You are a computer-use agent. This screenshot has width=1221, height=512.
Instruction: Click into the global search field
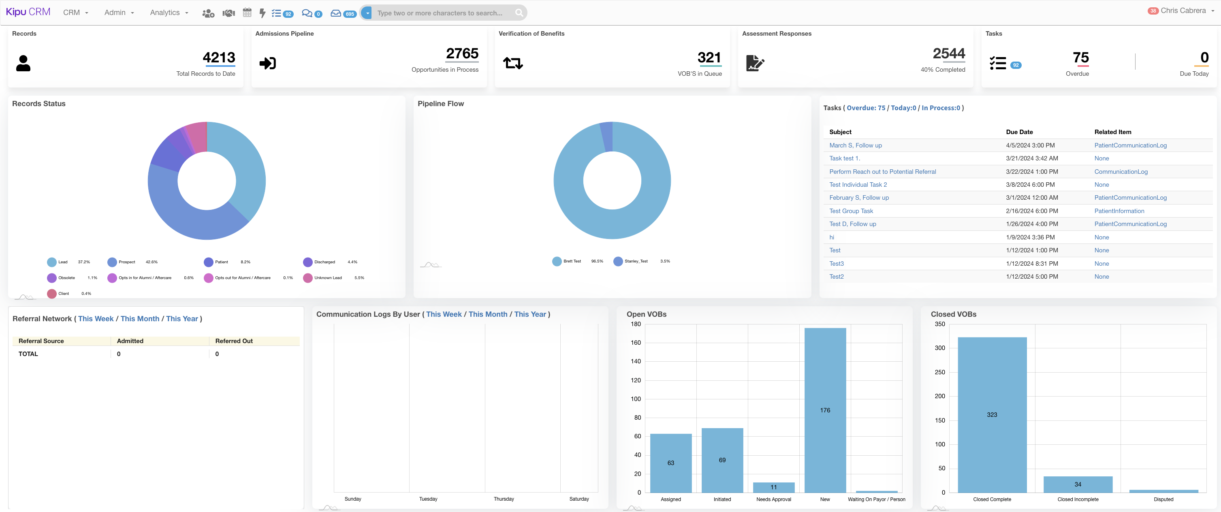[x=441, y=13]
